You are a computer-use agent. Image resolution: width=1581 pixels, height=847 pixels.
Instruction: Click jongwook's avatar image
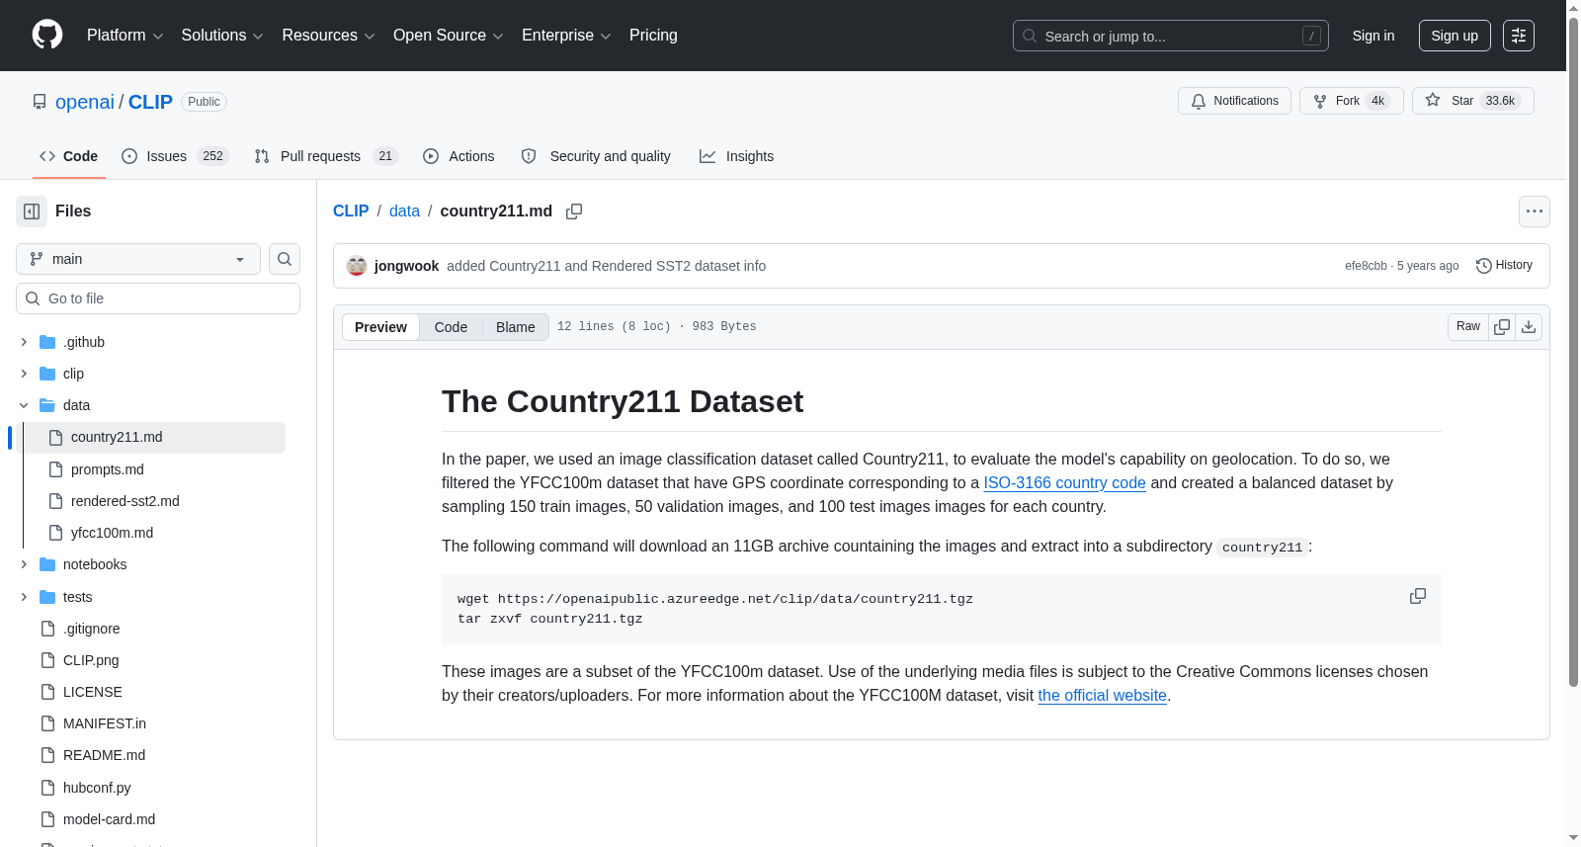point(357,266)
